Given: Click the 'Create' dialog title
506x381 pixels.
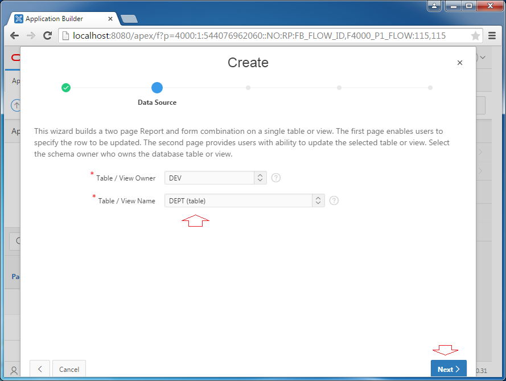Looking at the screenshot, I should pos(248,63).
